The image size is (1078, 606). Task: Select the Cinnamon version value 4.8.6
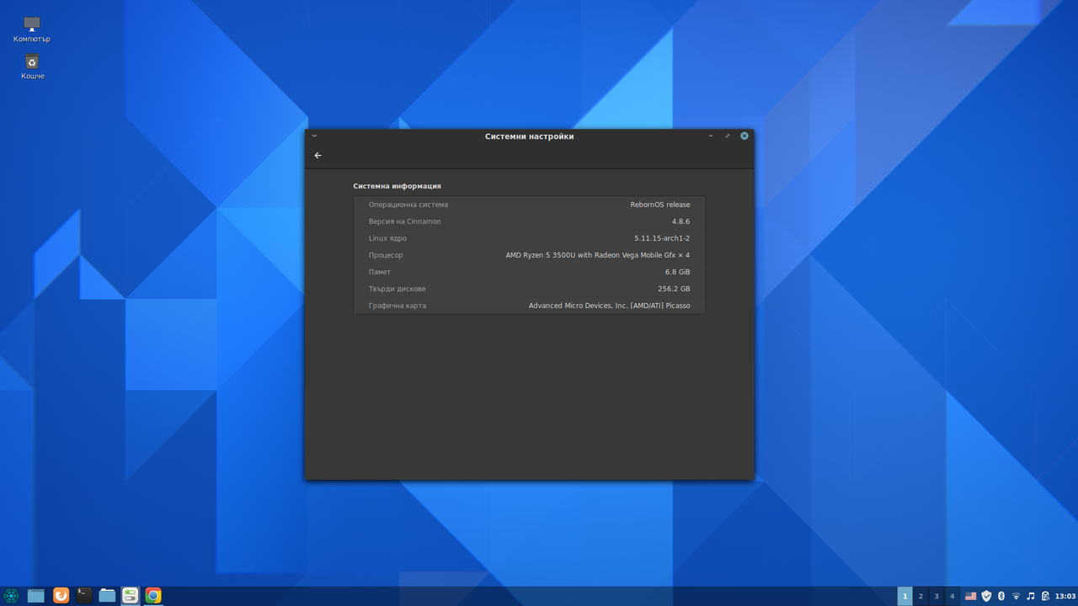click(x=680, y=221)
